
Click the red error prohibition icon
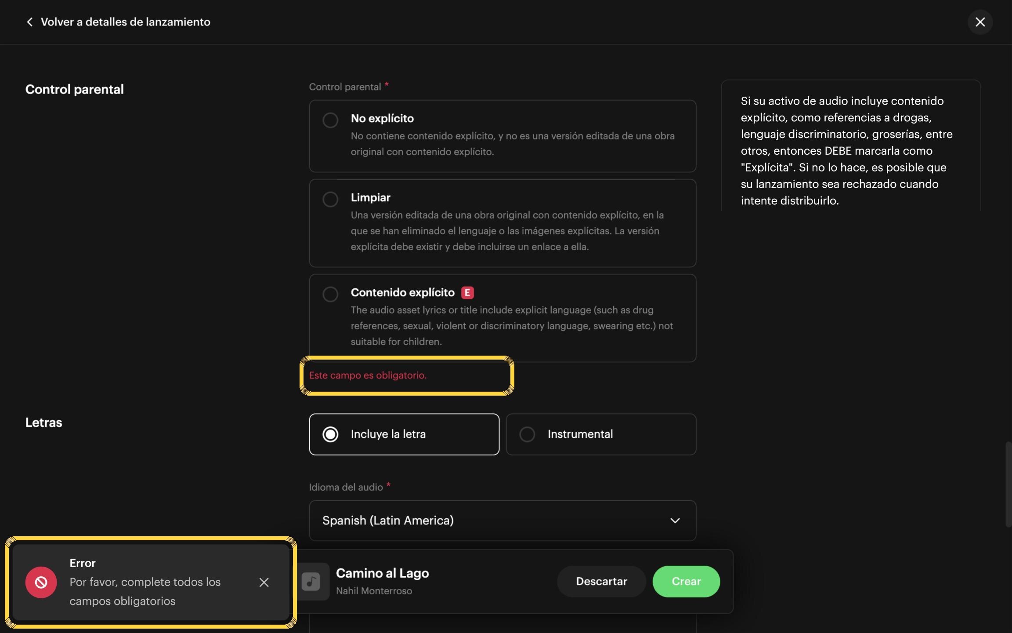[41, 582]
